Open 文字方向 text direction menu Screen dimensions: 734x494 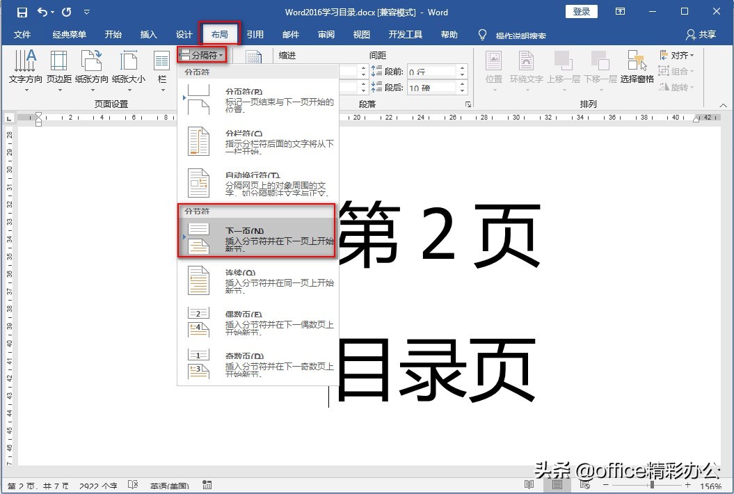pyautogui.click(x=25, y=70)
